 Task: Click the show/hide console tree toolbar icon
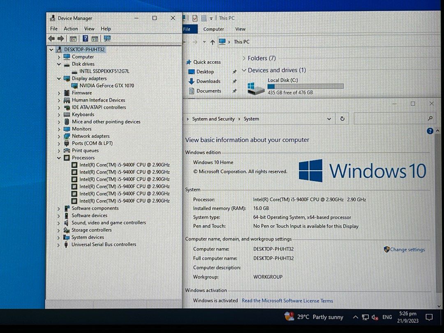tap(73, 39)
